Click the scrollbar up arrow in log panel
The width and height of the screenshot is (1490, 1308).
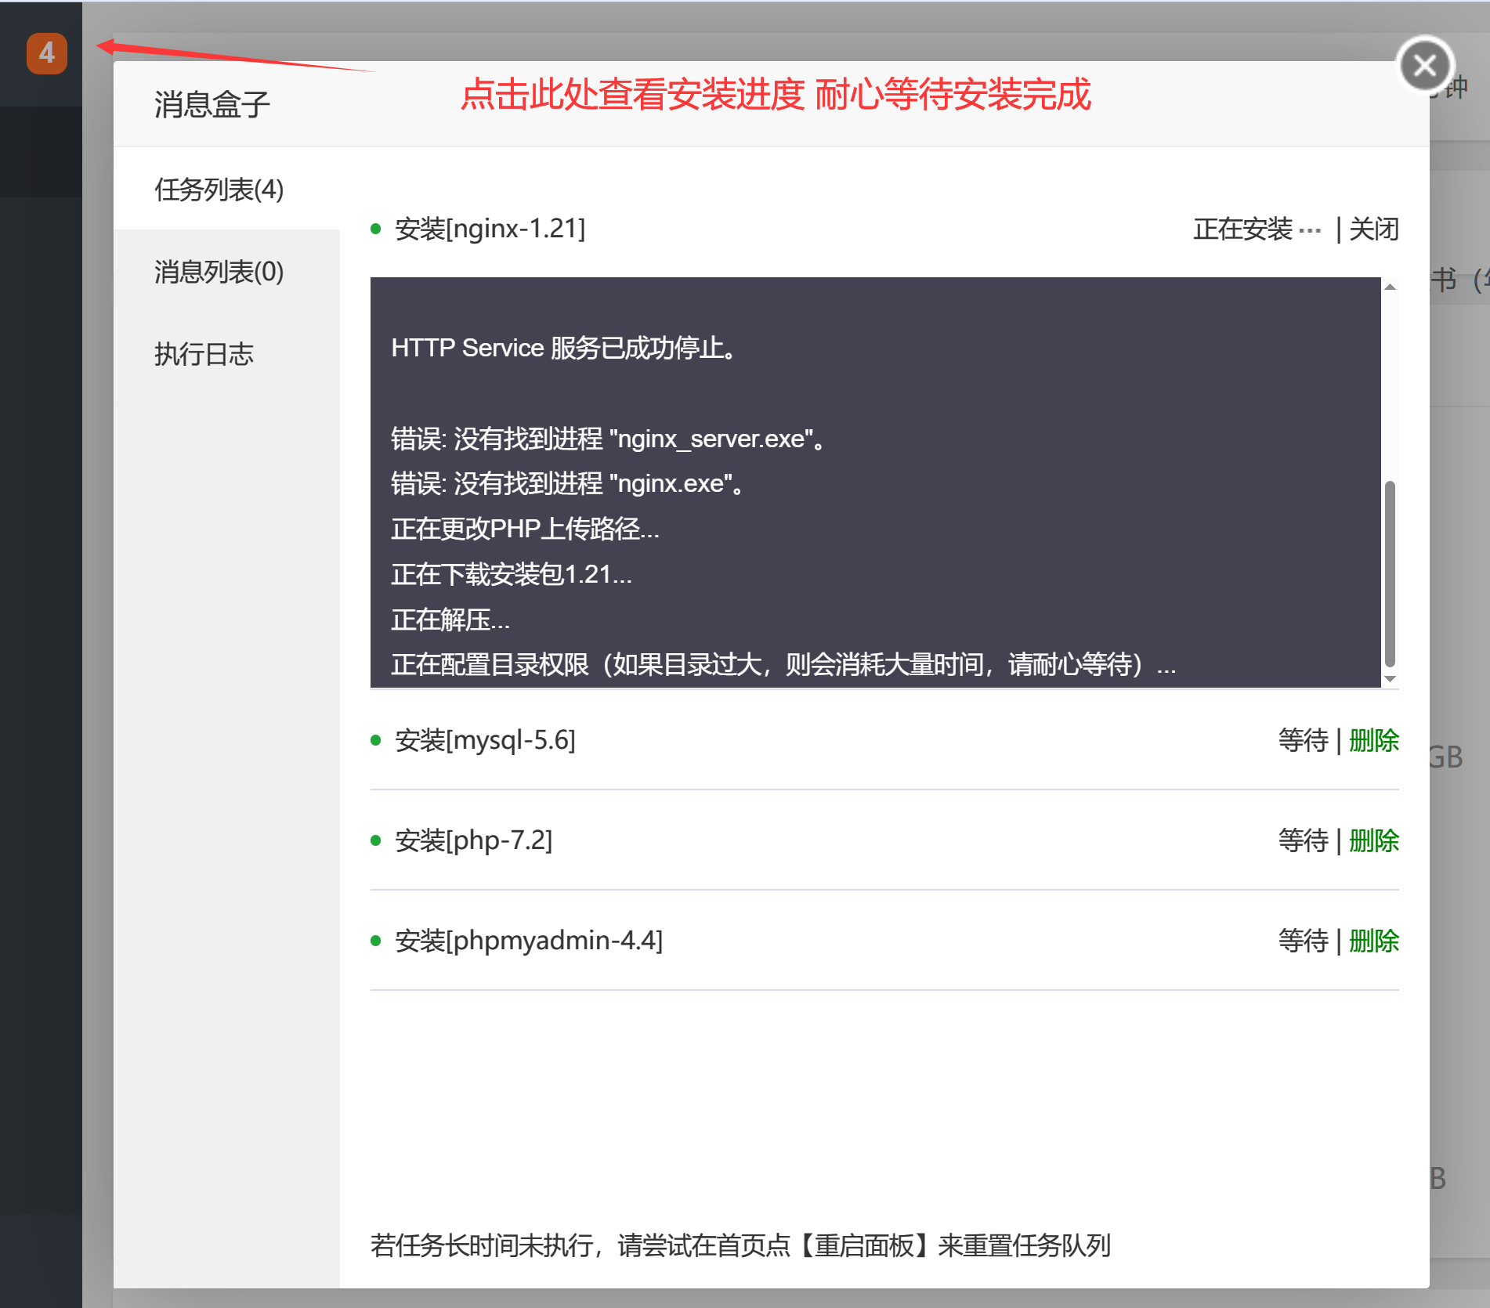(x=1389, y=287)
